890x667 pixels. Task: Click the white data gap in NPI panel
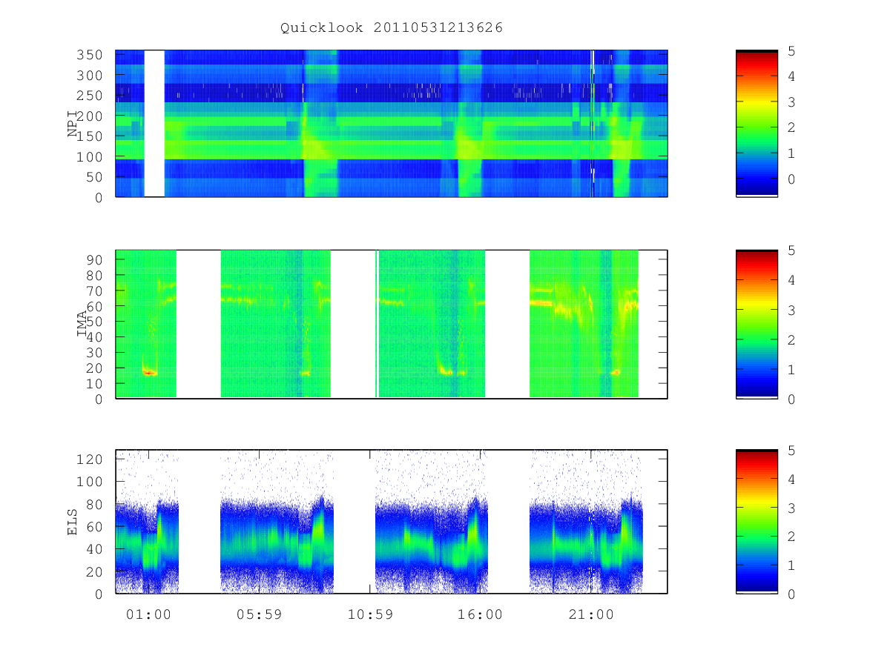[154, 123]
